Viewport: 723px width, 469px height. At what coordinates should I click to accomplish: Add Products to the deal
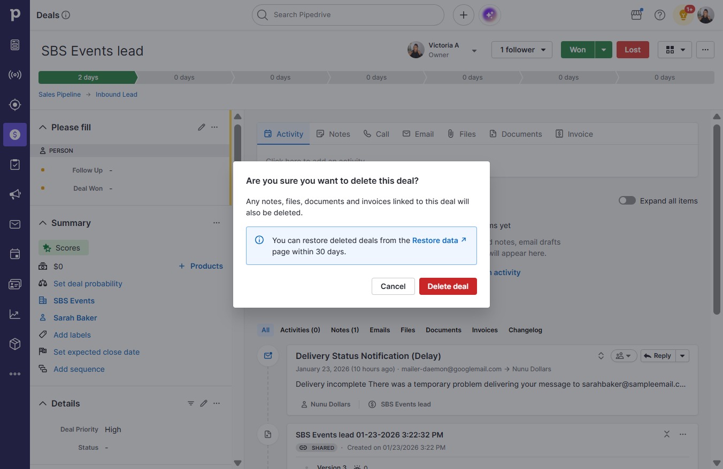[201, 266]
